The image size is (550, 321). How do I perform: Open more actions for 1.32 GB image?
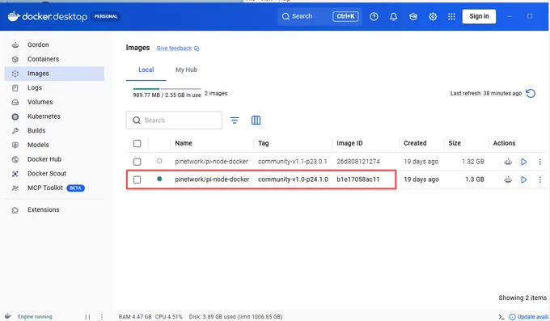(x=539, y=162)
